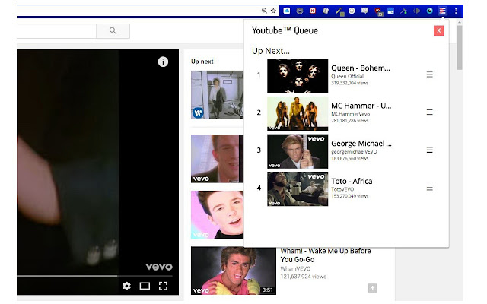Click '319,332,004 views' text

(350, 83)
